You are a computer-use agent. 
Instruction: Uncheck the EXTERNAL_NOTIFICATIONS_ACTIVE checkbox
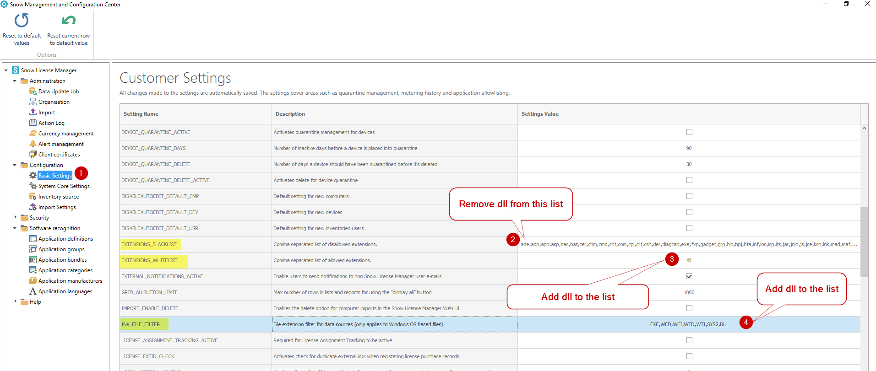(689, 276)
